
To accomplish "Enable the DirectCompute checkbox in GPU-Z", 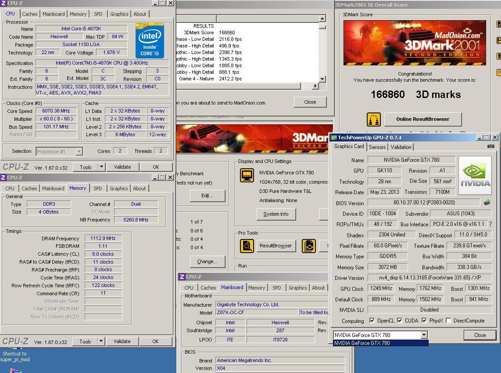I will pos(448,320).
